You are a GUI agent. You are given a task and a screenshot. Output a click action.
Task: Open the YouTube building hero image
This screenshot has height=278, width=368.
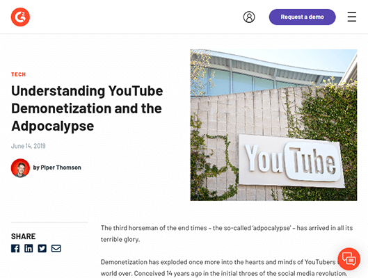[x=273, y=125]
